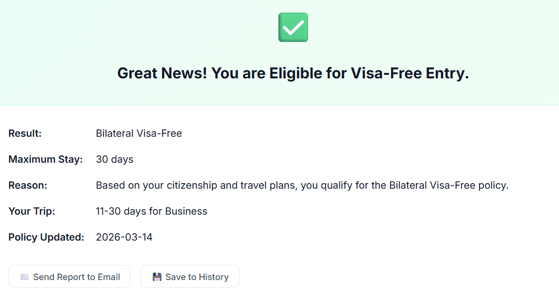Send Report to Email
This screenshot has height=295, width=559.
[69, 277]
